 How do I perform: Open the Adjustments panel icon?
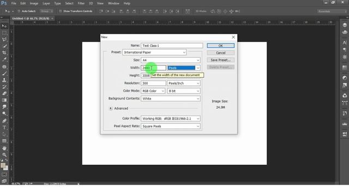345,78
